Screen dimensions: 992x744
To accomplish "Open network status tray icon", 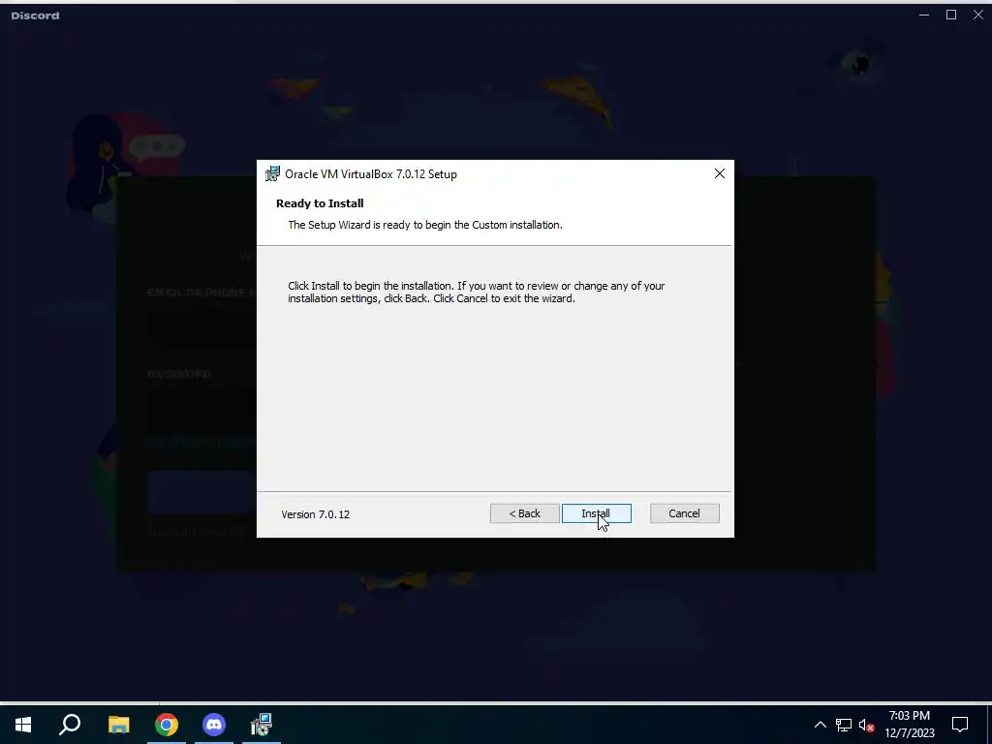I will [844, 725].
